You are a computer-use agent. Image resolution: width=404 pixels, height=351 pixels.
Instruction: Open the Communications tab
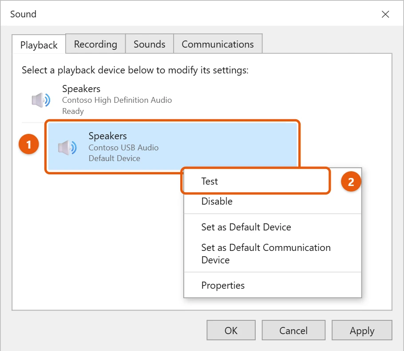[x=218, y=44]
